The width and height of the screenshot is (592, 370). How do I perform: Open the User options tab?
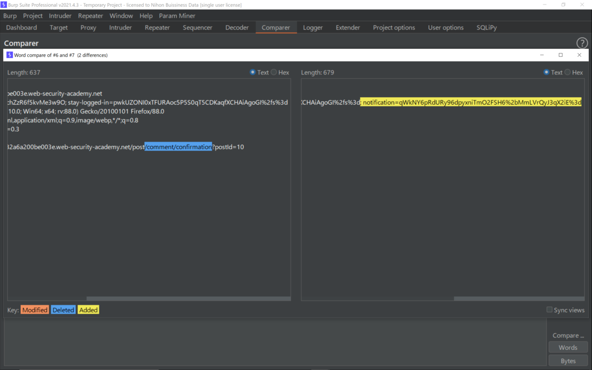point(445,28)
